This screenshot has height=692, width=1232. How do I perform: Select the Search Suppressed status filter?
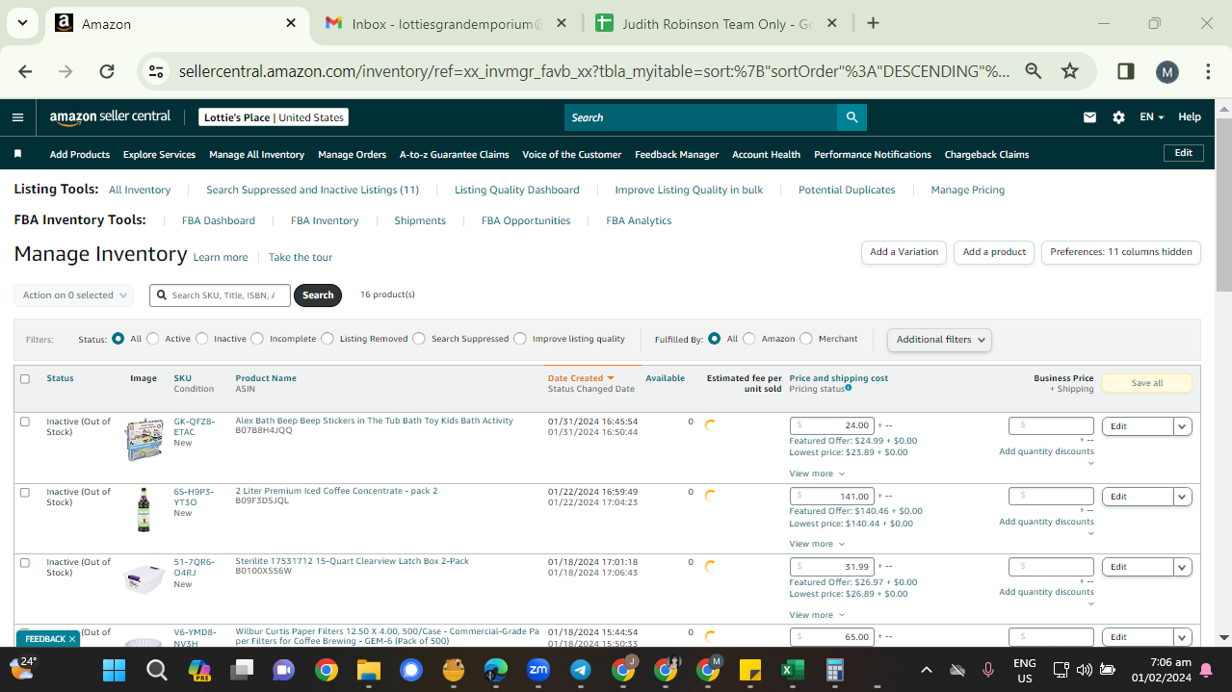click(x=419, y=339)
